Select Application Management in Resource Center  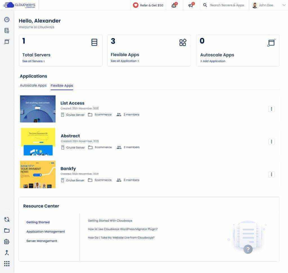tap(46, 232)
